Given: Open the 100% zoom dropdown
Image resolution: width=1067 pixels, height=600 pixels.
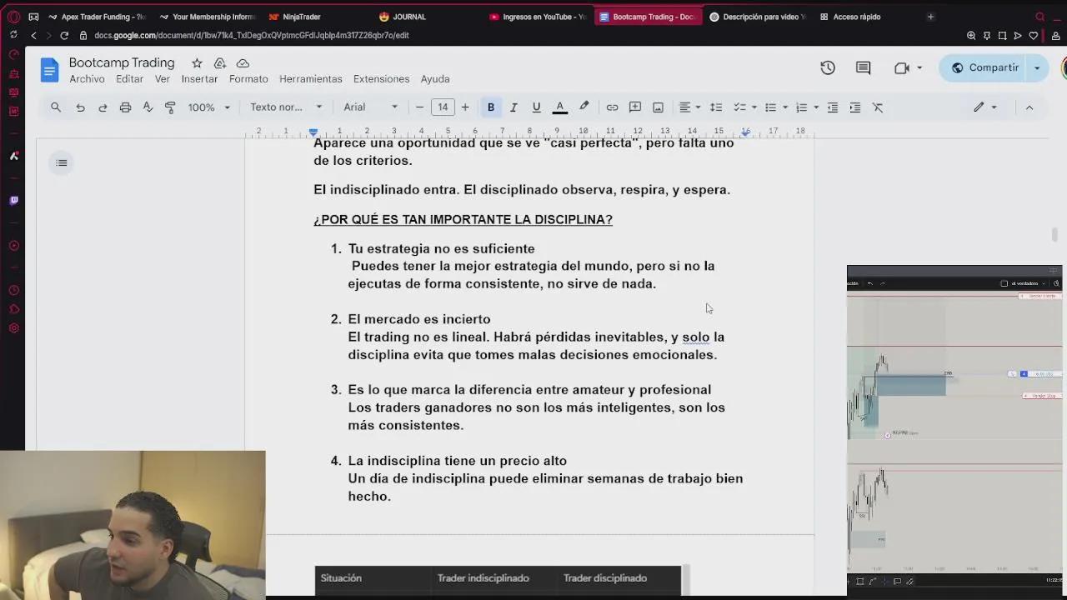Looking at the screenshot, I should pos(208,107).
